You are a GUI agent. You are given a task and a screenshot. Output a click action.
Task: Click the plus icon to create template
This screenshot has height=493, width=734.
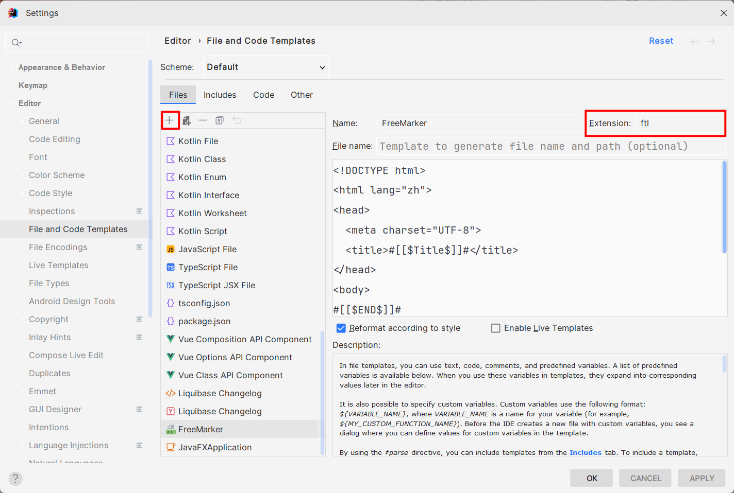pos(170,120)
